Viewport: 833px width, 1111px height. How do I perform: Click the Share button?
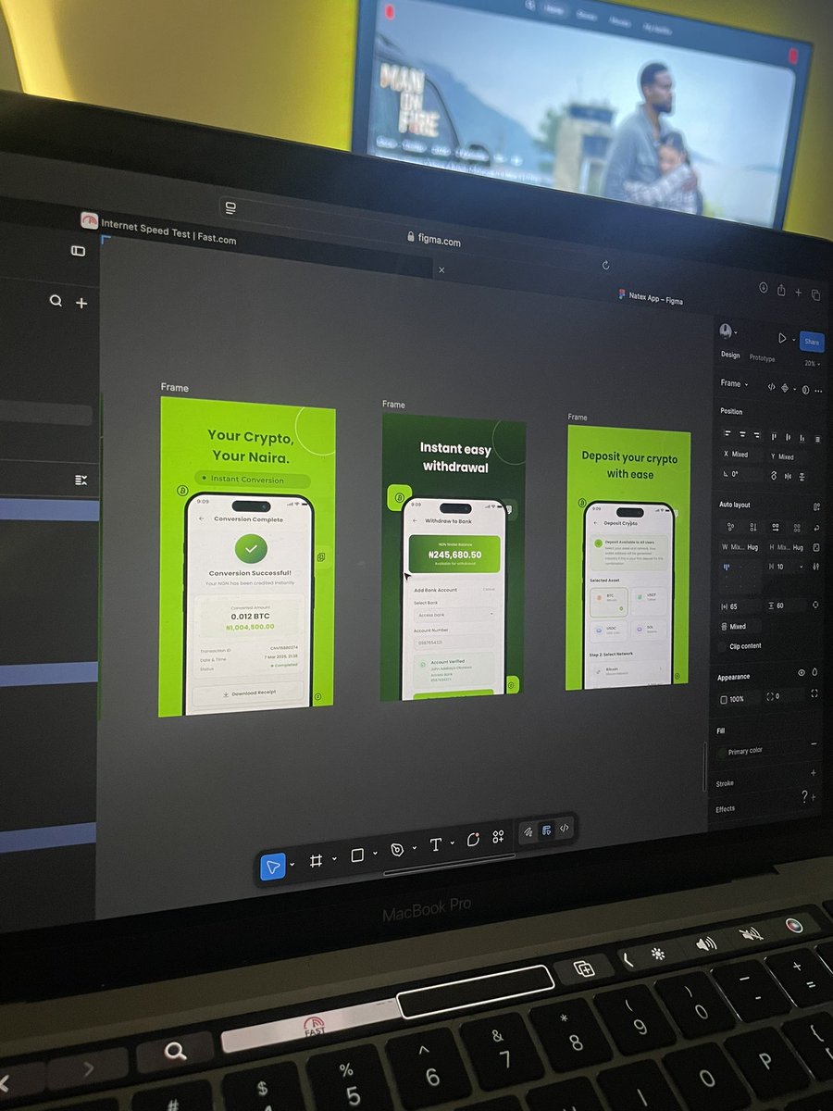812,342
